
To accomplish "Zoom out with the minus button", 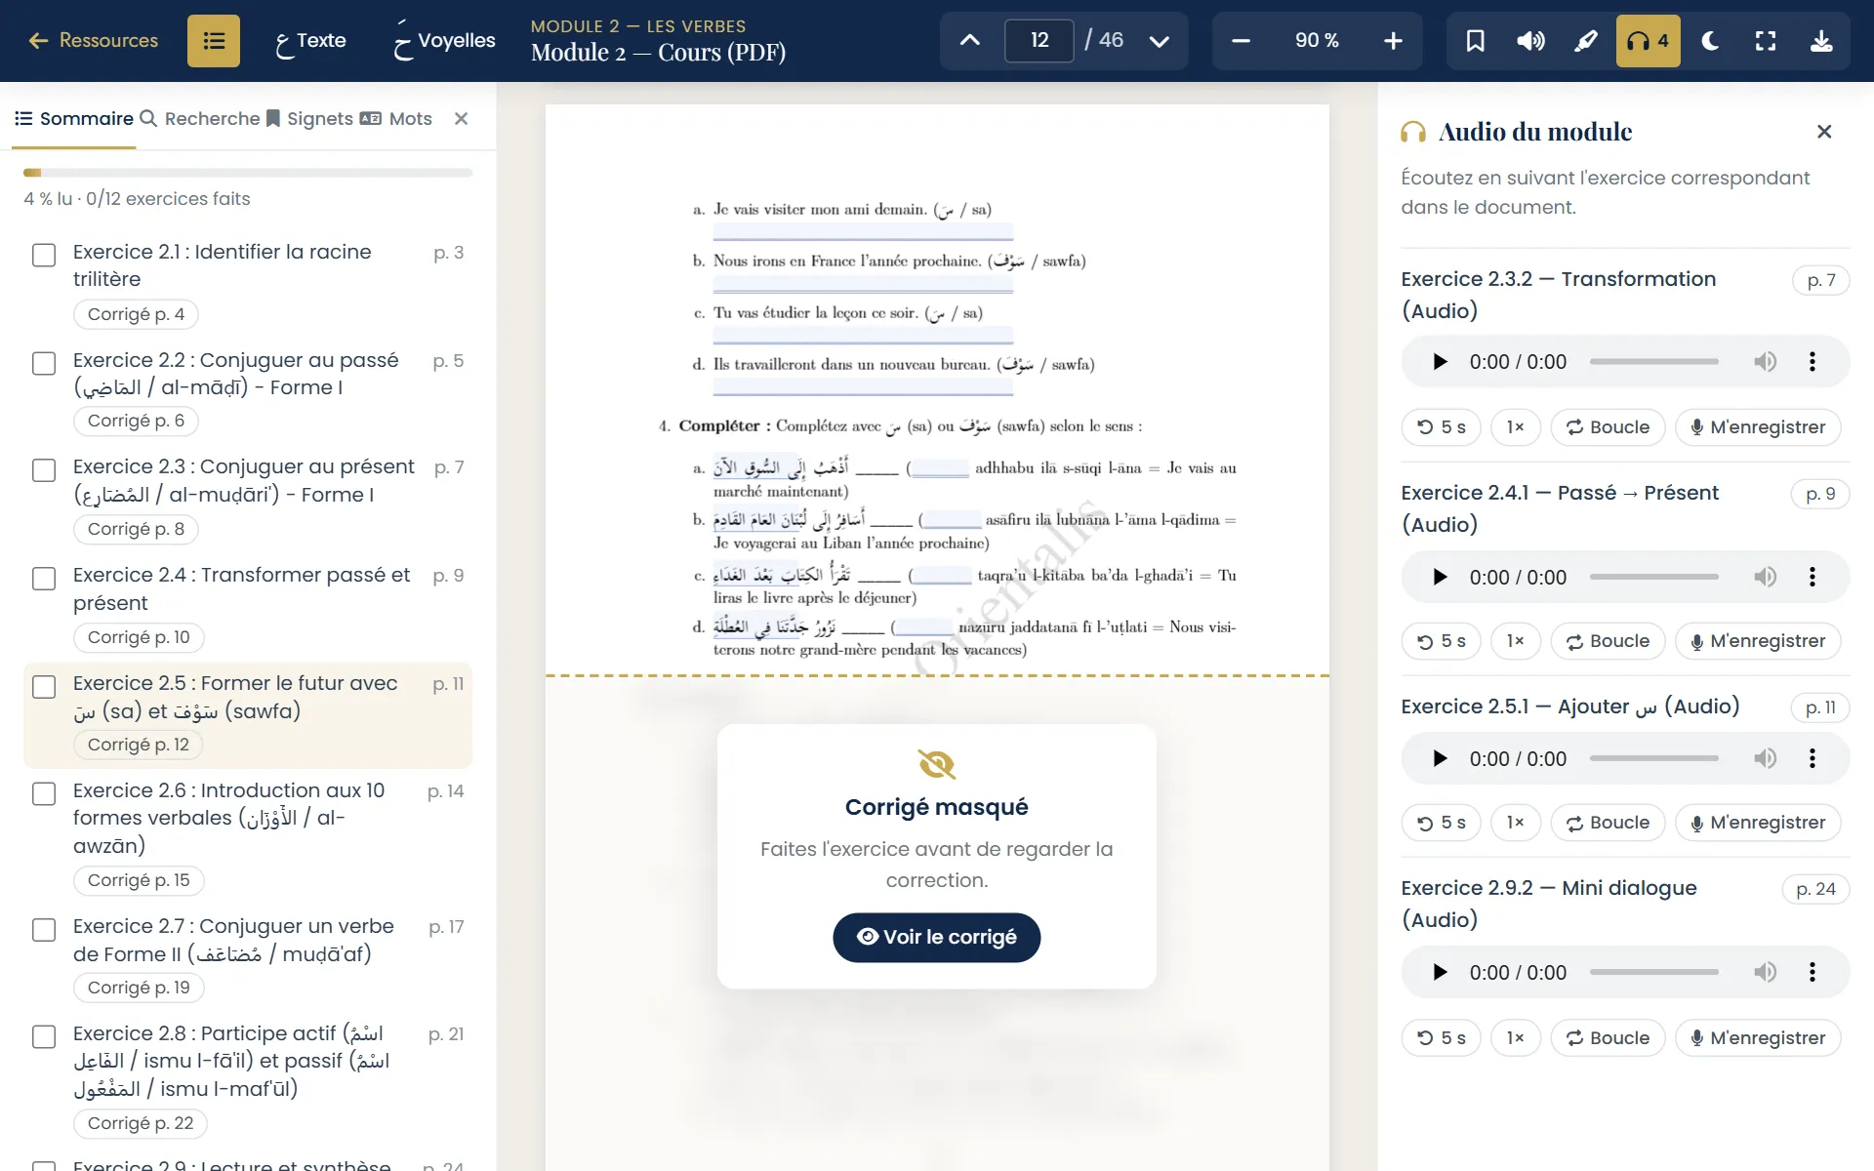I will (x=1241, y=41).
